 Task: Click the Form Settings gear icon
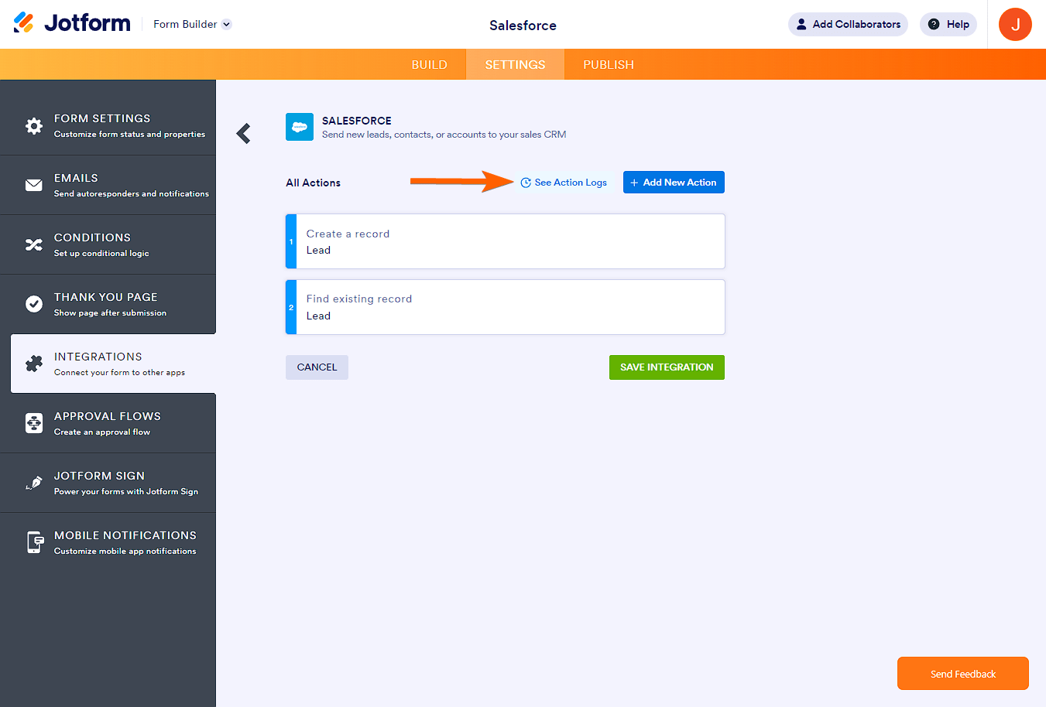[x=34, y=125]
